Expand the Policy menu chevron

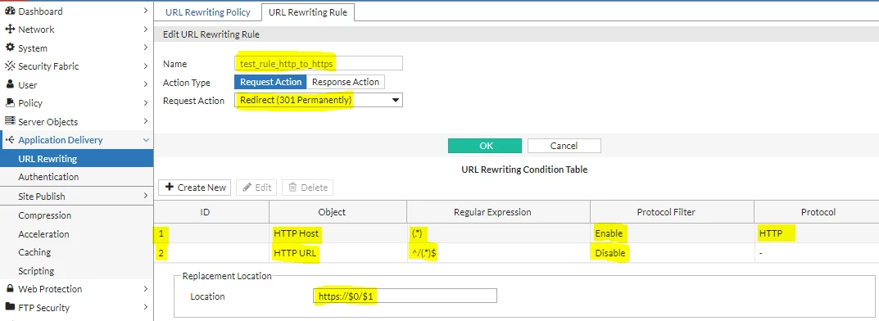pyautogui.click(x=146, y=102)
